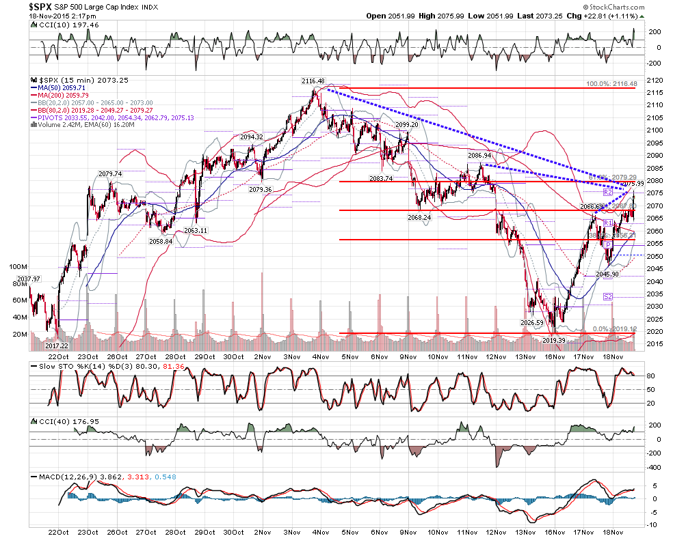The width and height of the screenshot is (673, 536).
Task: Select the S2 pivot marker box
Action: 608,296
